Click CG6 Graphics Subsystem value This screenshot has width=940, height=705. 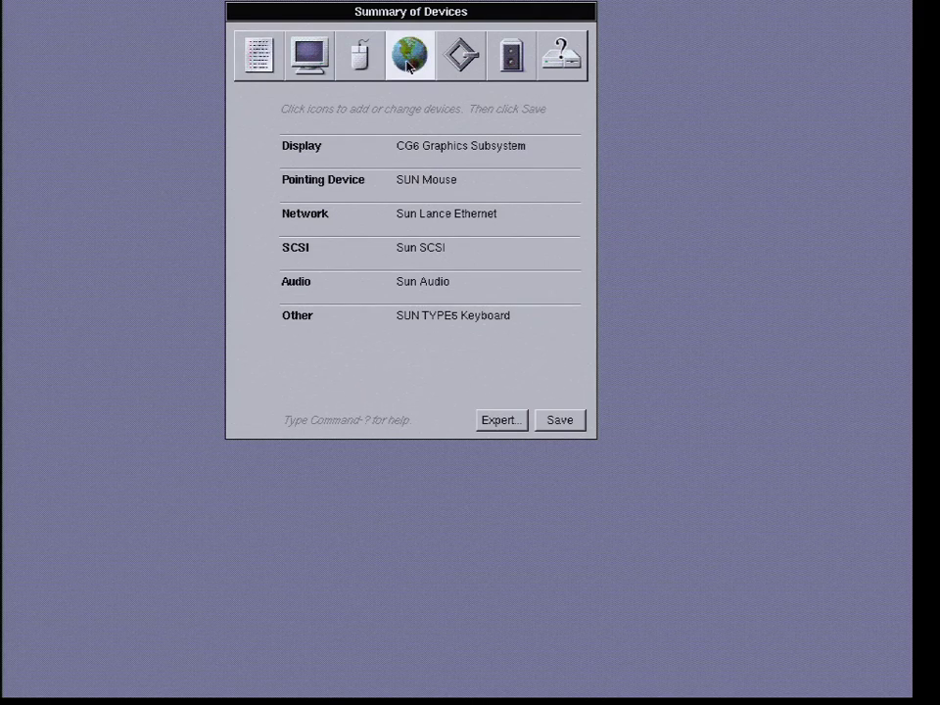coord(460,146)
